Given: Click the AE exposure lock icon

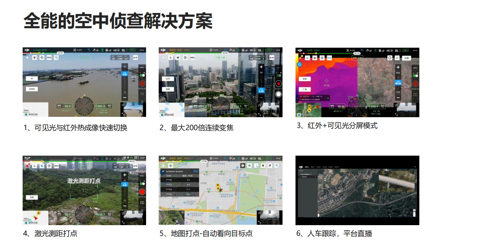Looking at the screenshot, I should pyautogui.click(x=136, y=57).
